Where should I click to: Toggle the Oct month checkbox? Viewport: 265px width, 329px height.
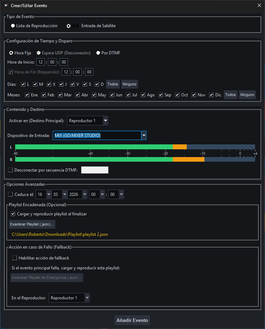pos(177,95)
